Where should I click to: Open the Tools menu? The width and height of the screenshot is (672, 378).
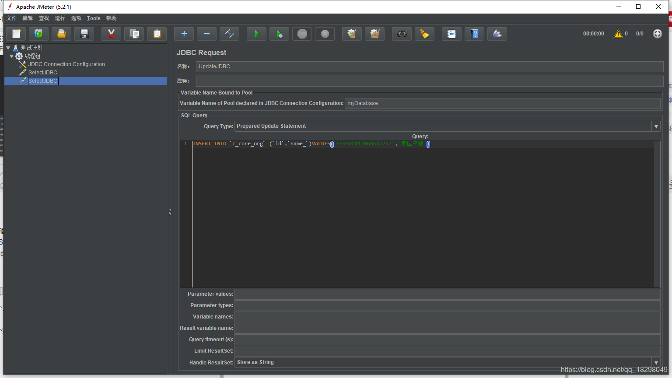point(94,18)
